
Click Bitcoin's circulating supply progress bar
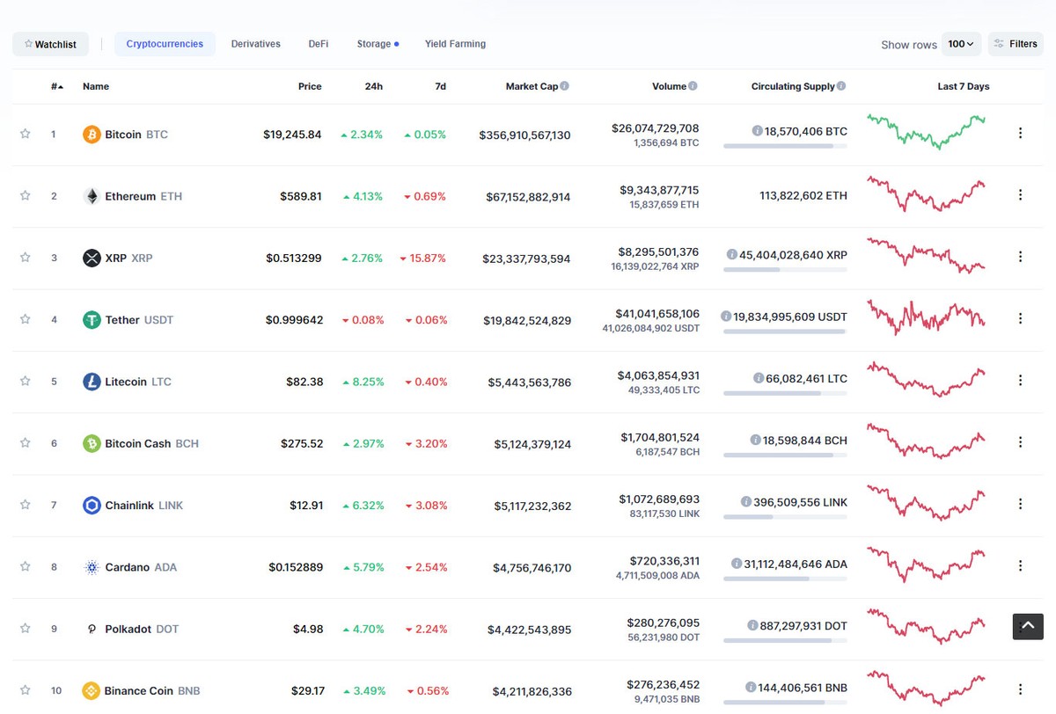(786, 146)
